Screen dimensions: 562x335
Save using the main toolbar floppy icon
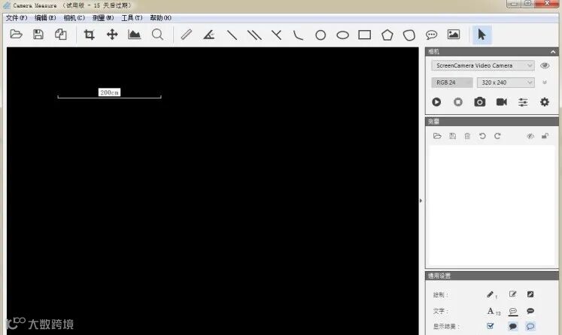(x=38, y=35)
